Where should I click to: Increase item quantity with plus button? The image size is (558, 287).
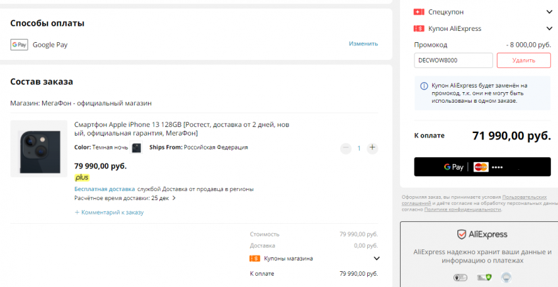pos(372,148)
